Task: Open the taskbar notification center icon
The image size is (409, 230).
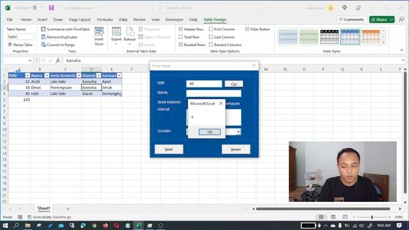Action: pos(399,226)
